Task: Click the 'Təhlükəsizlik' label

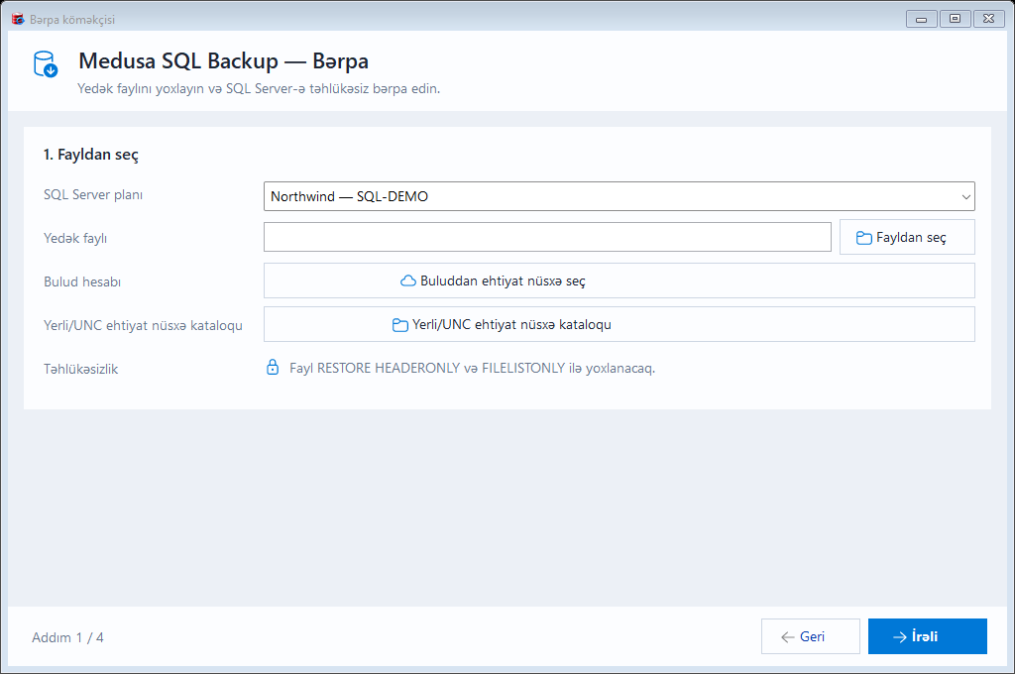Action: pos(81,369)
